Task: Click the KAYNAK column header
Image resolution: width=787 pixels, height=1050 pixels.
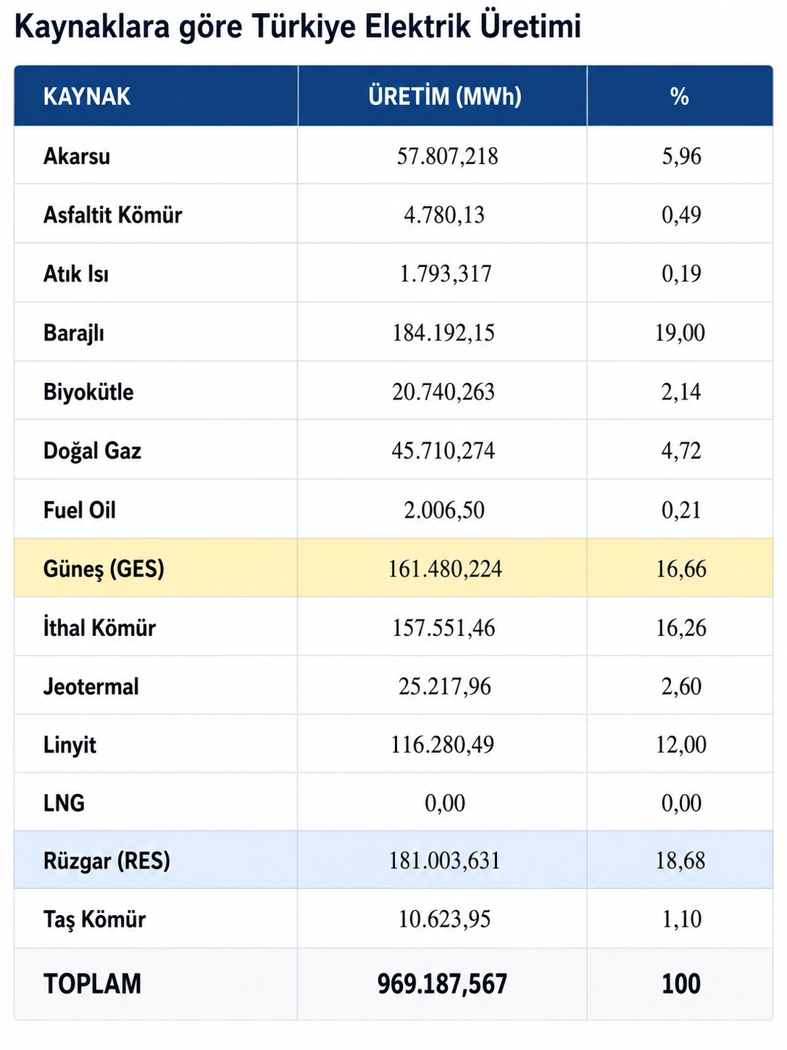Action: pyautogui.click(x=87, y=96)
